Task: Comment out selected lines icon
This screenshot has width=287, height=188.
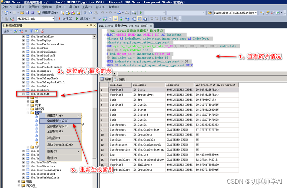Action: [x=152, y=19]
